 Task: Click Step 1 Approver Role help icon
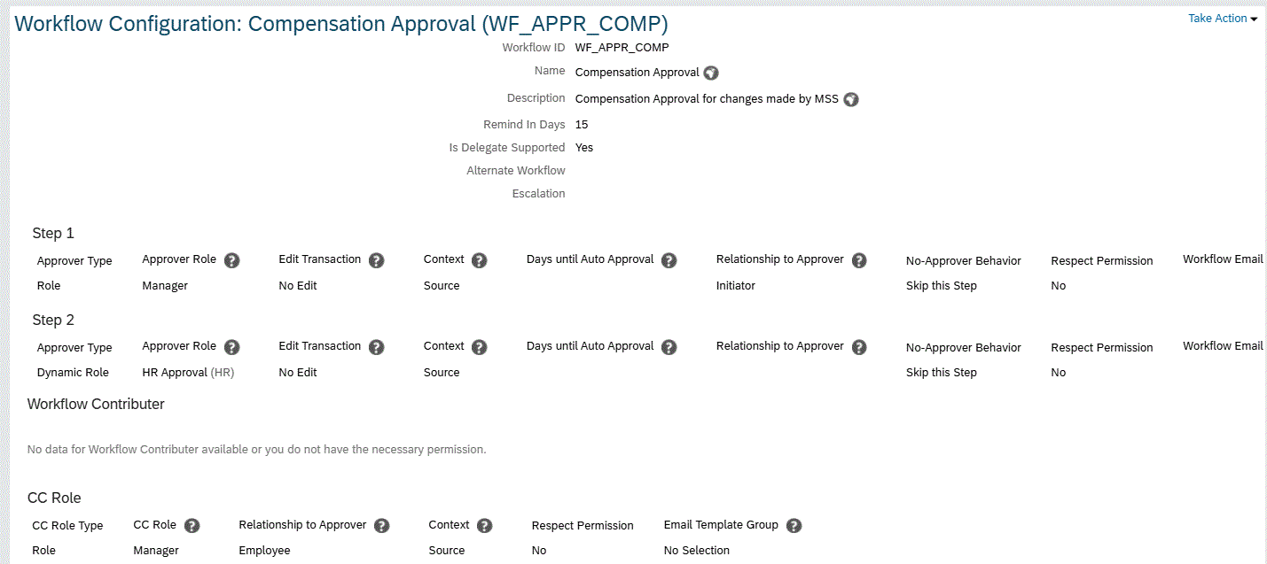(232, 260)
